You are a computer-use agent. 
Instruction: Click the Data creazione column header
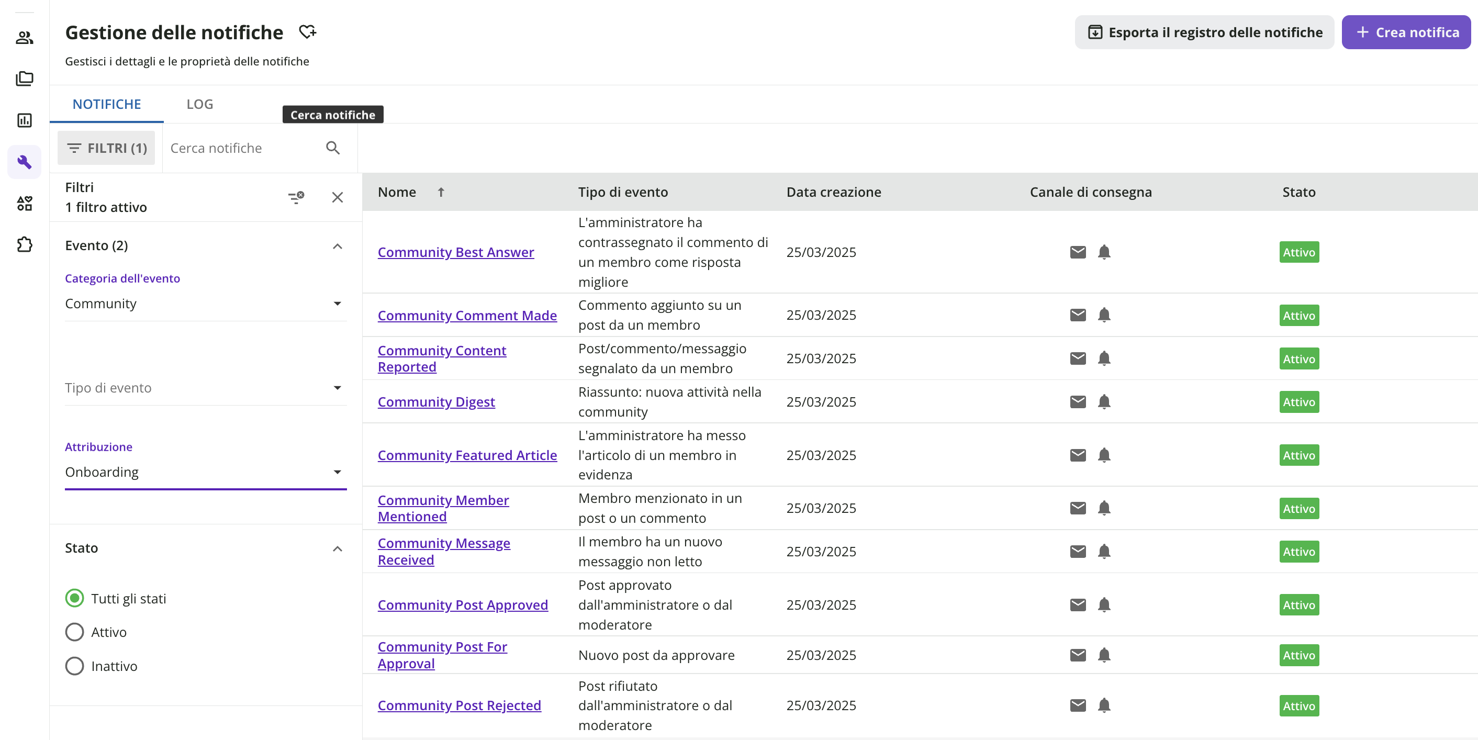point(833,192)
